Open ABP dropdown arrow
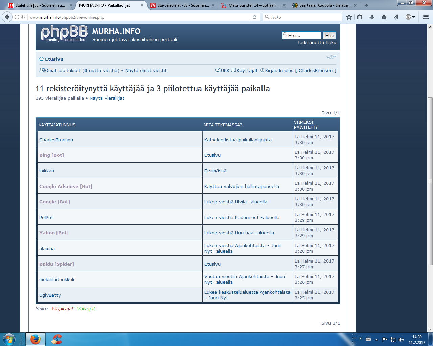This screenshot has height=346, width=433. click(x=413, y=17)
